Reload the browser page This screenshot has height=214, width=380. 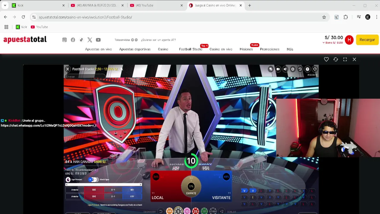23,17
